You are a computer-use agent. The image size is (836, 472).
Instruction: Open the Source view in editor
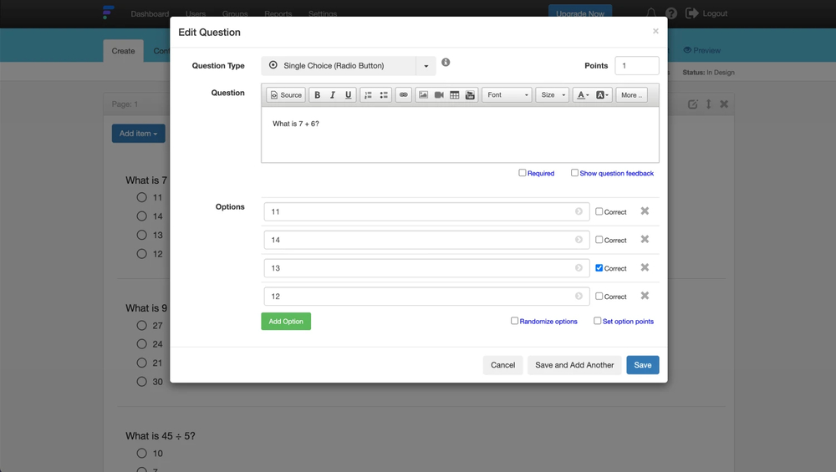(286, 95)
